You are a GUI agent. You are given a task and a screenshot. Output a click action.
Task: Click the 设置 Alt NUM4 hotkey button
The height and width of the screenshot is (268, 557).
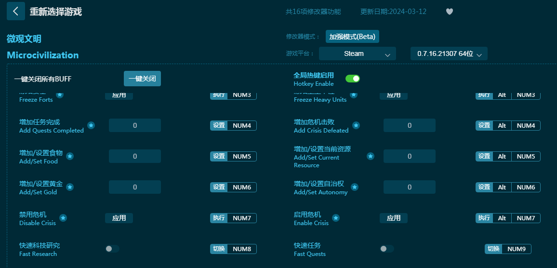tap(508, 125)
